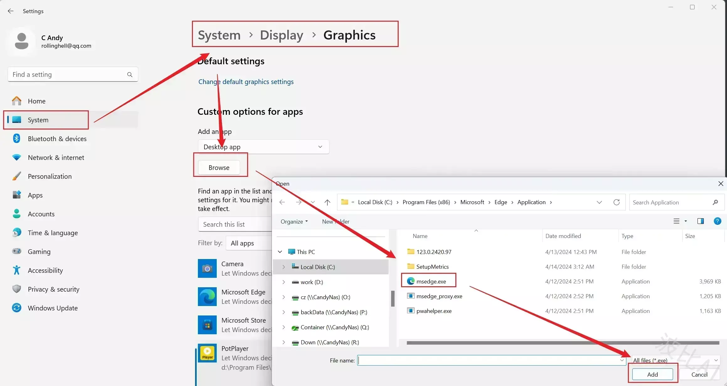Open Change default graphics settings link
Screen dimensions: 727x386
246,82
